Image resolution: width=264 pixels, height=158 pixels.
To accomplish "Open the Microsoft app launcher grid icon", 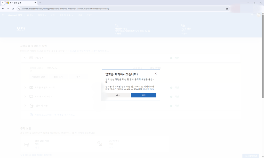I will [3, 15].
